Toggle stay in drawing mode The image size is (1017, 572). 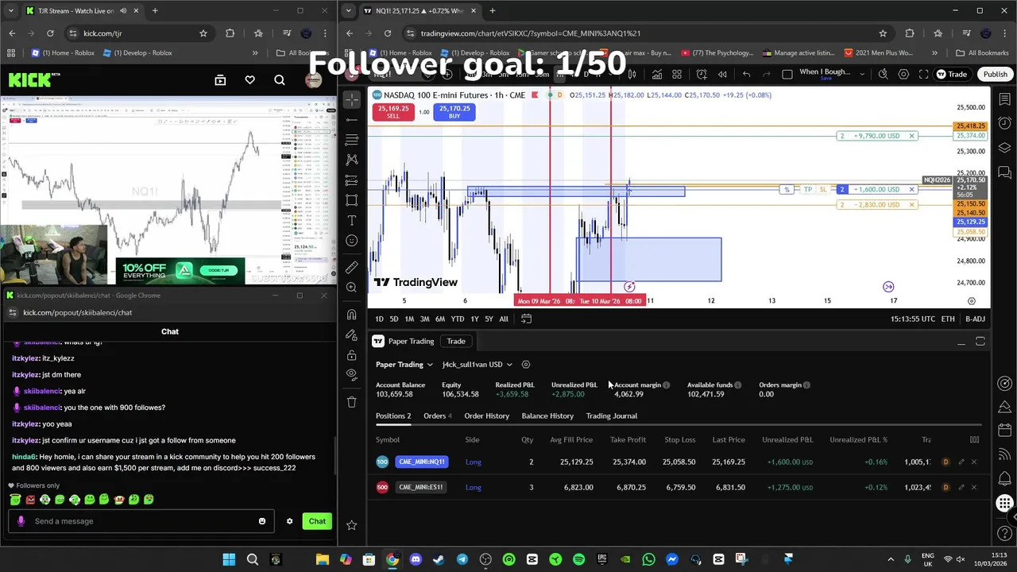tap(352, 334)
